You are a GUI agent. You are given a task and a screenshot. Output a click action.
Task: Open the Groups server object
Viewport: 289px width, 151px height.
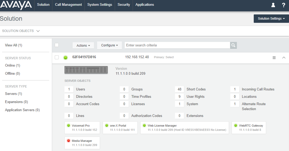tap(137, 89)
